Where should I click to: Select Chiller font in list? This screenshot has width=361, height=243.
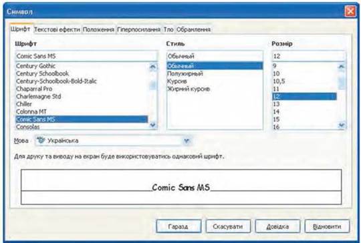pos(82,104)
